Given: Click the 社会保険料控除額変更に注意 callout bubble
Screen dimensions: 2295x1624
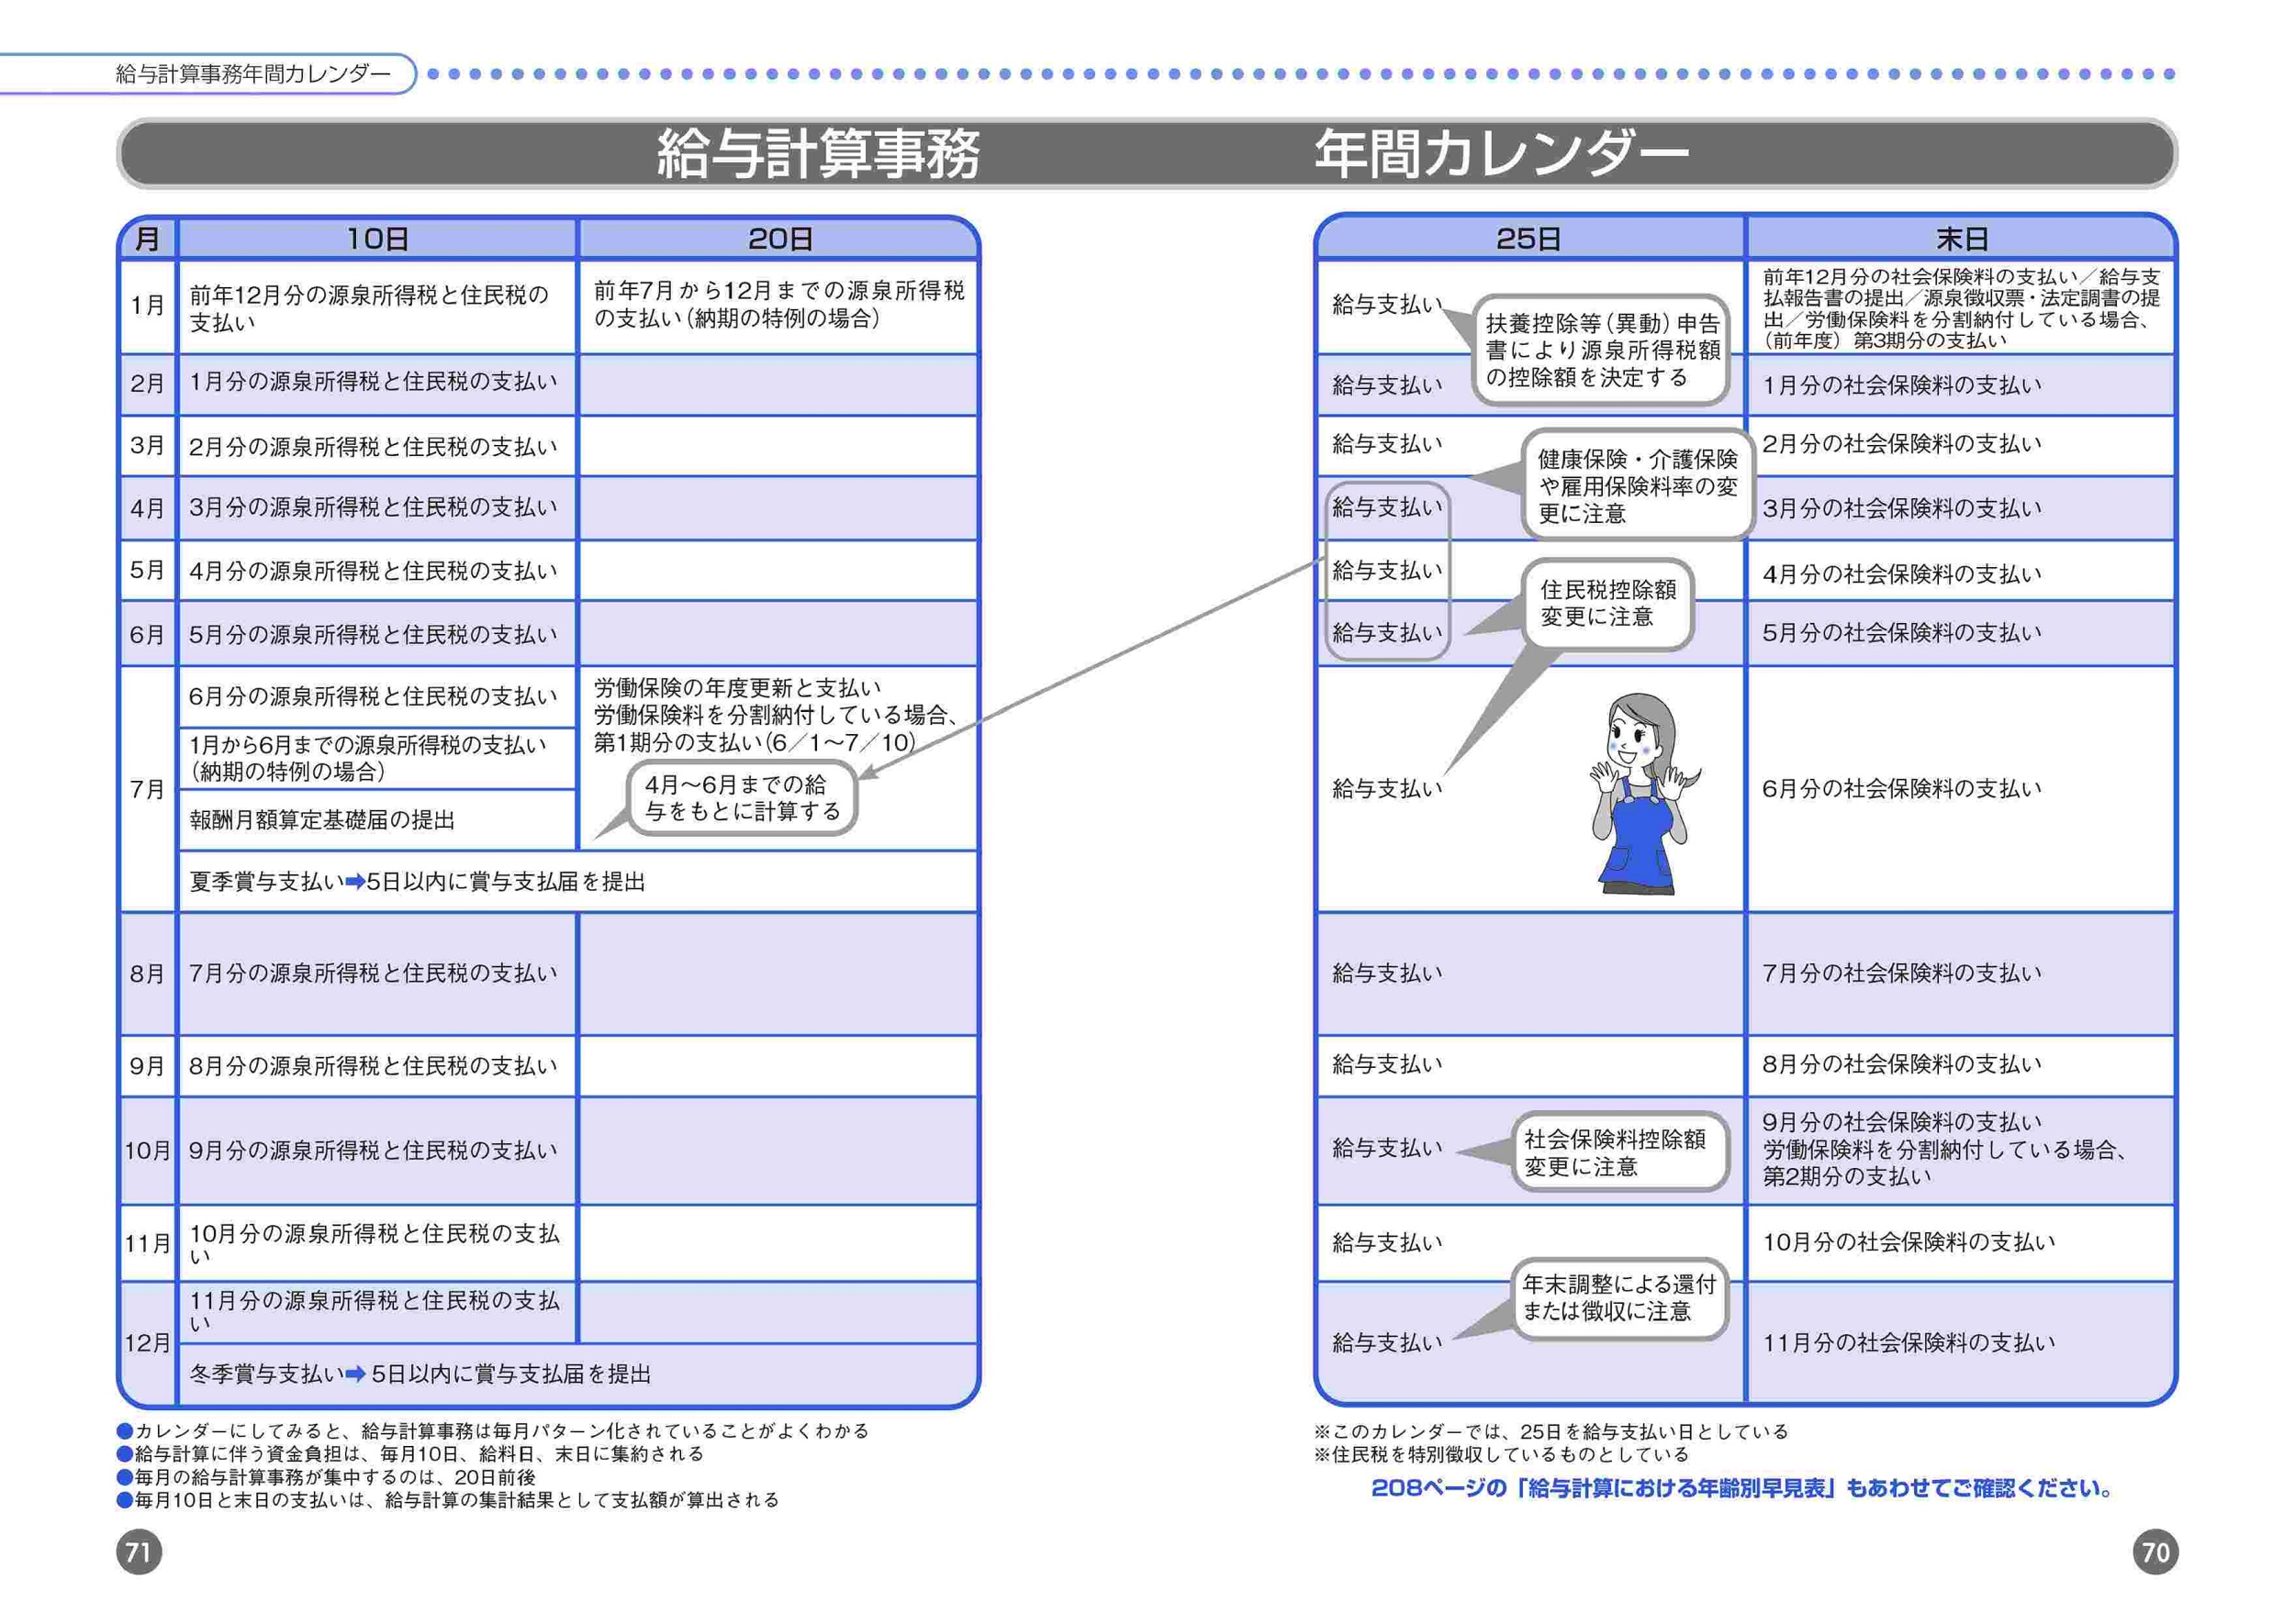Looking at the screenshot, I should pyautogui.click(x=1618, y=1152).
